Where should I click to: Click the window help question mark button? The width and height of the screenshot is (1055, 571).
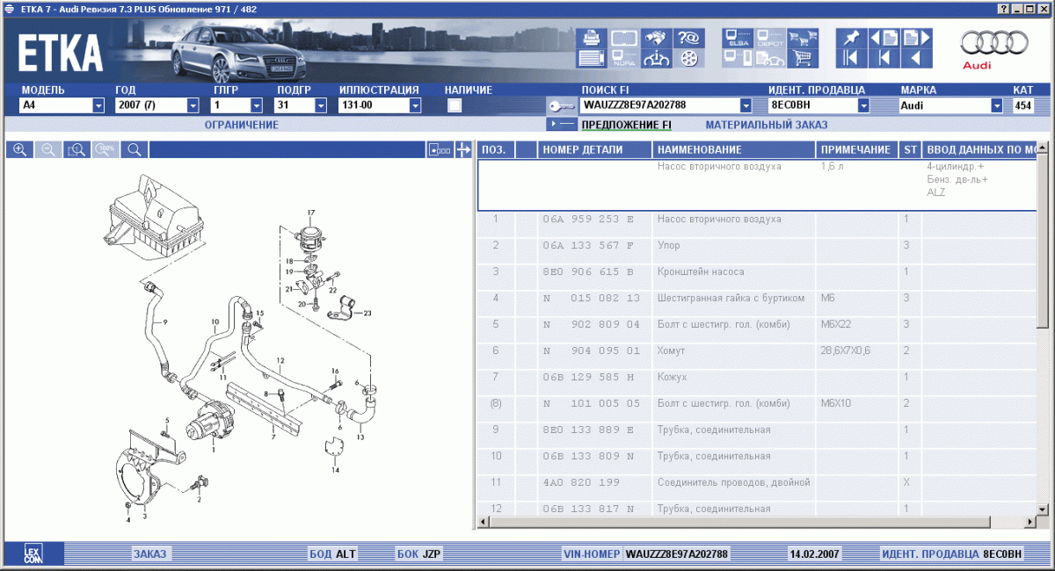tap(1004, 8)
